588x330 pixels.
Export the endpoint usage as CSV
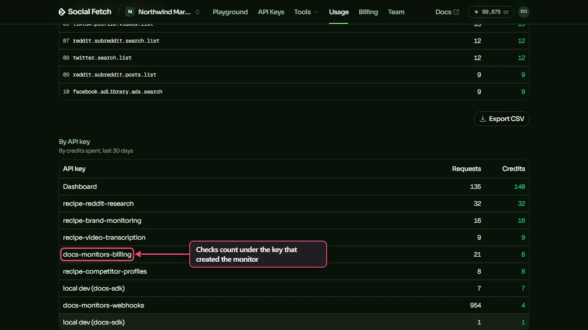pyautogui.click(x=502, y=119)
